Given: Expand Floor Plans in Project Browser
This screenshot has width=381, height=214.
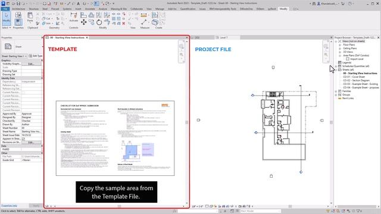Looking at the screenshot, I should pyautogui.click(x=340, y=45).
